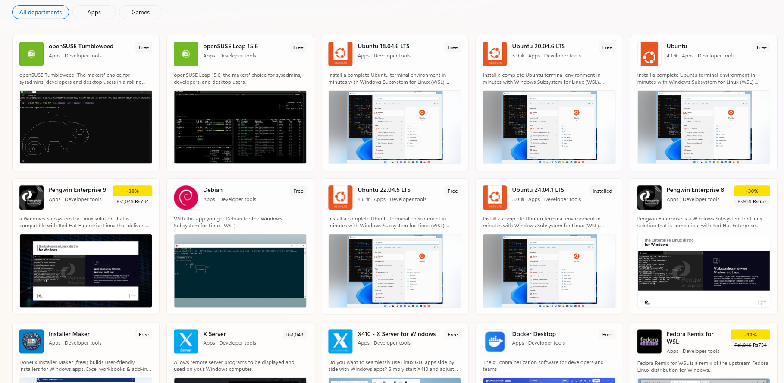784x383 pixels.
Task: Click the Rs657 sale price on Pengwin Enterprise 8
Action: pos(760,201)
